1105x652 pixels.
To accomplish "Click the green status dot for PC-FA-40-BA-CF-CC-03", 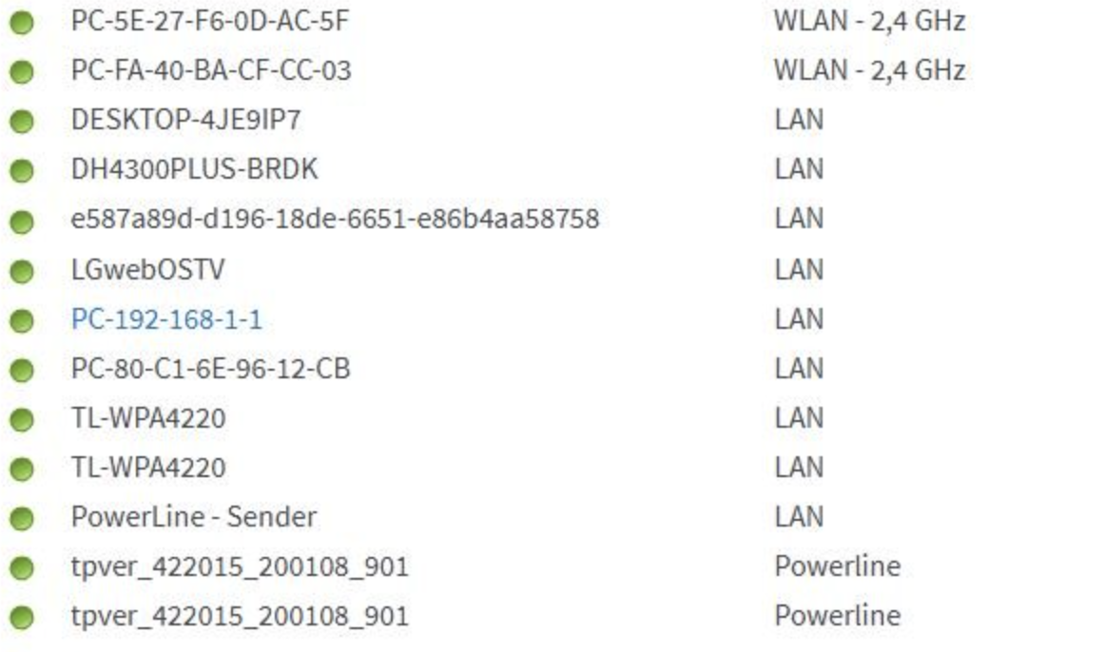I will [x=22, y=72].
